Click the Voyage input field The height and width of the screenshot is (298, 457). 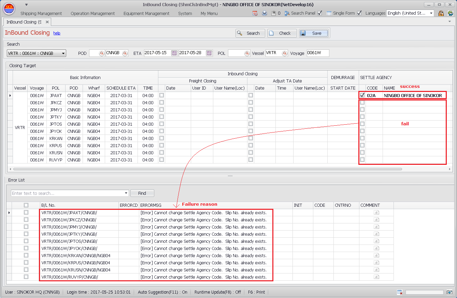[x=318, y=53]
